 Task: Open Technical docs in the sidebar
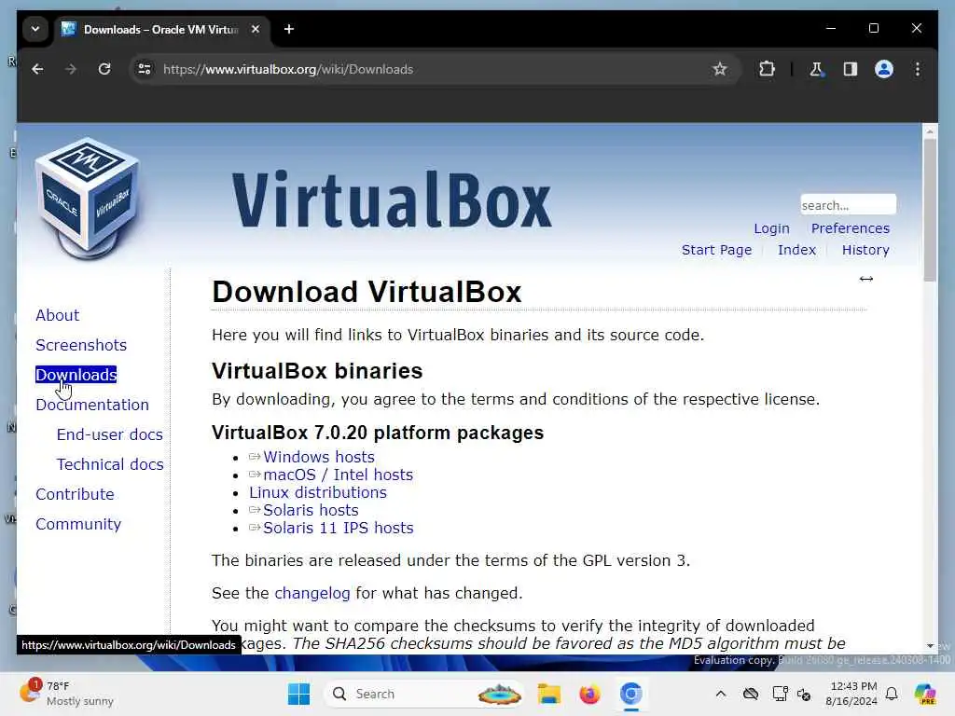tap(110, 464)
